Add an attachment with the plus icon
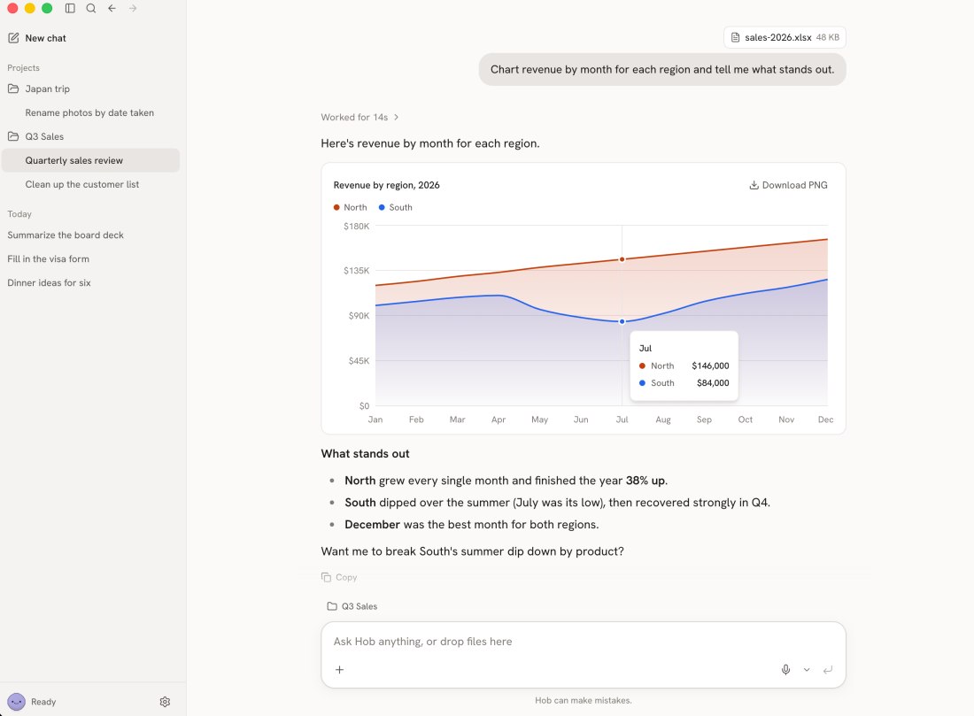The width and height of the screenshot is (974, 716). tap(340, 669)
